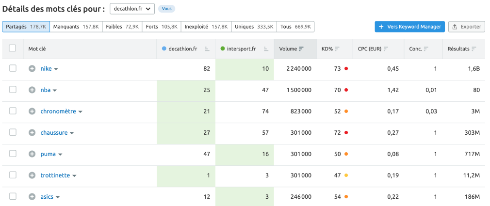Click the red KD dot in nike row
Screen dimensions: 490x206
pyautogui.click(x=346, y=69)
